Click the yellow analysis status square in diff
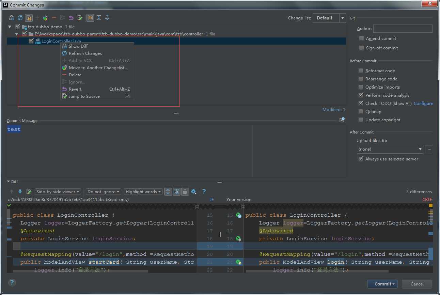 click(x=430, y=205)
